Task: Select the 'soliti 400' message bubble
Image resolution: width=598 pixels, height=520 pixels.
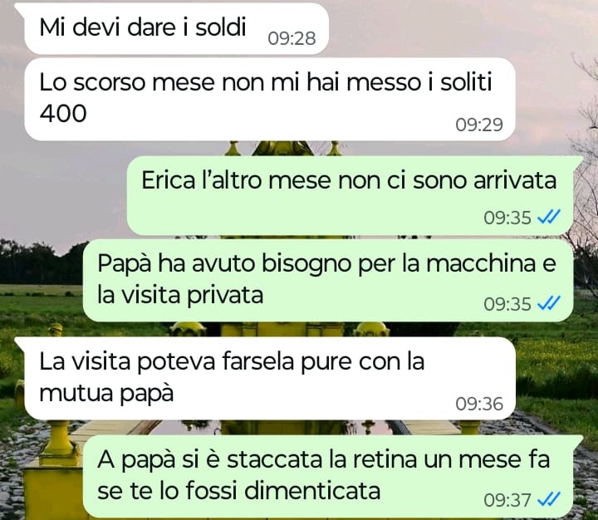Action: point(270,99)
